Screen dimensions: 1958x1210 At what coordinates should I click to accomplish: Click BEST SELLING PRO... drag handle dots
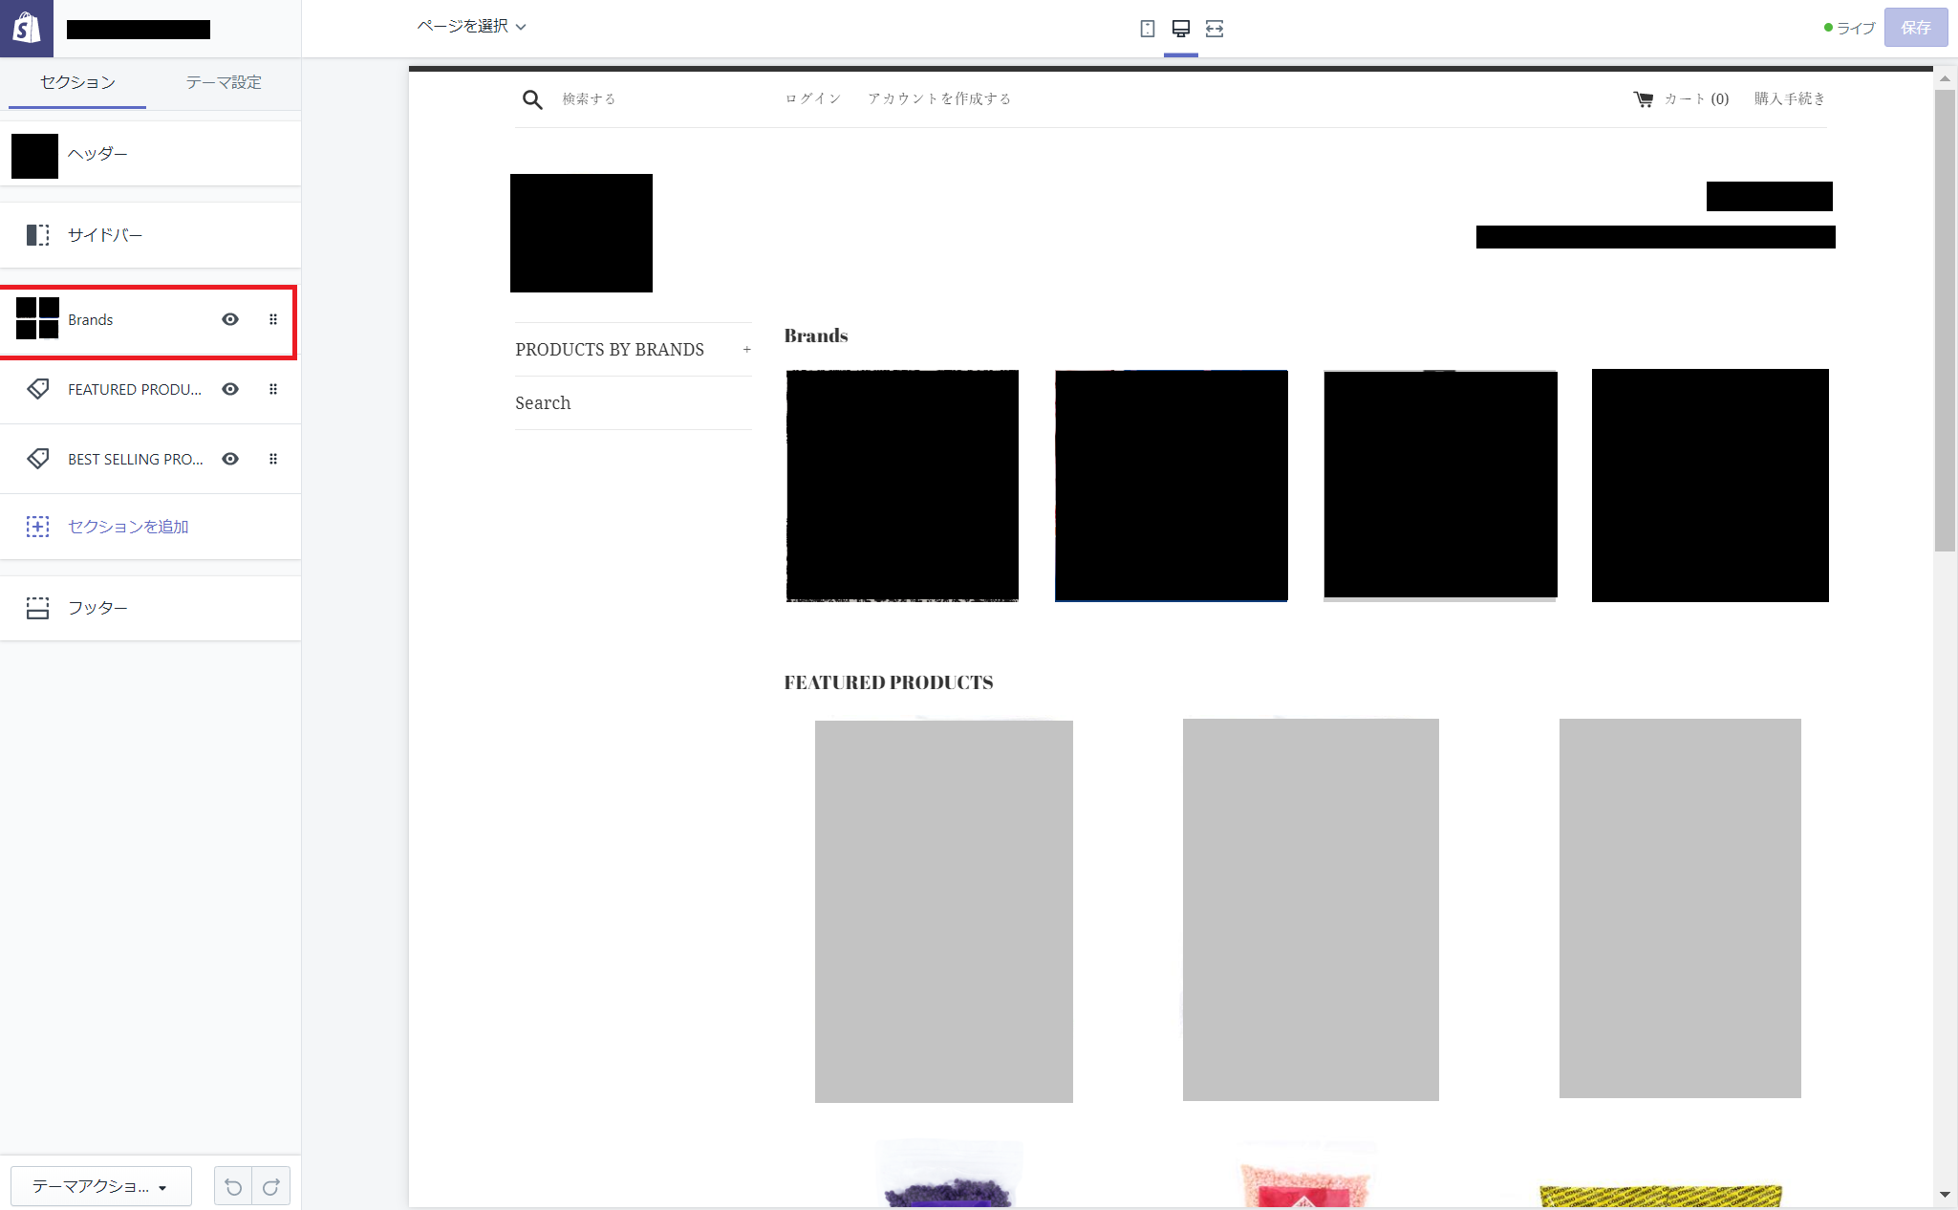(273, 459)
